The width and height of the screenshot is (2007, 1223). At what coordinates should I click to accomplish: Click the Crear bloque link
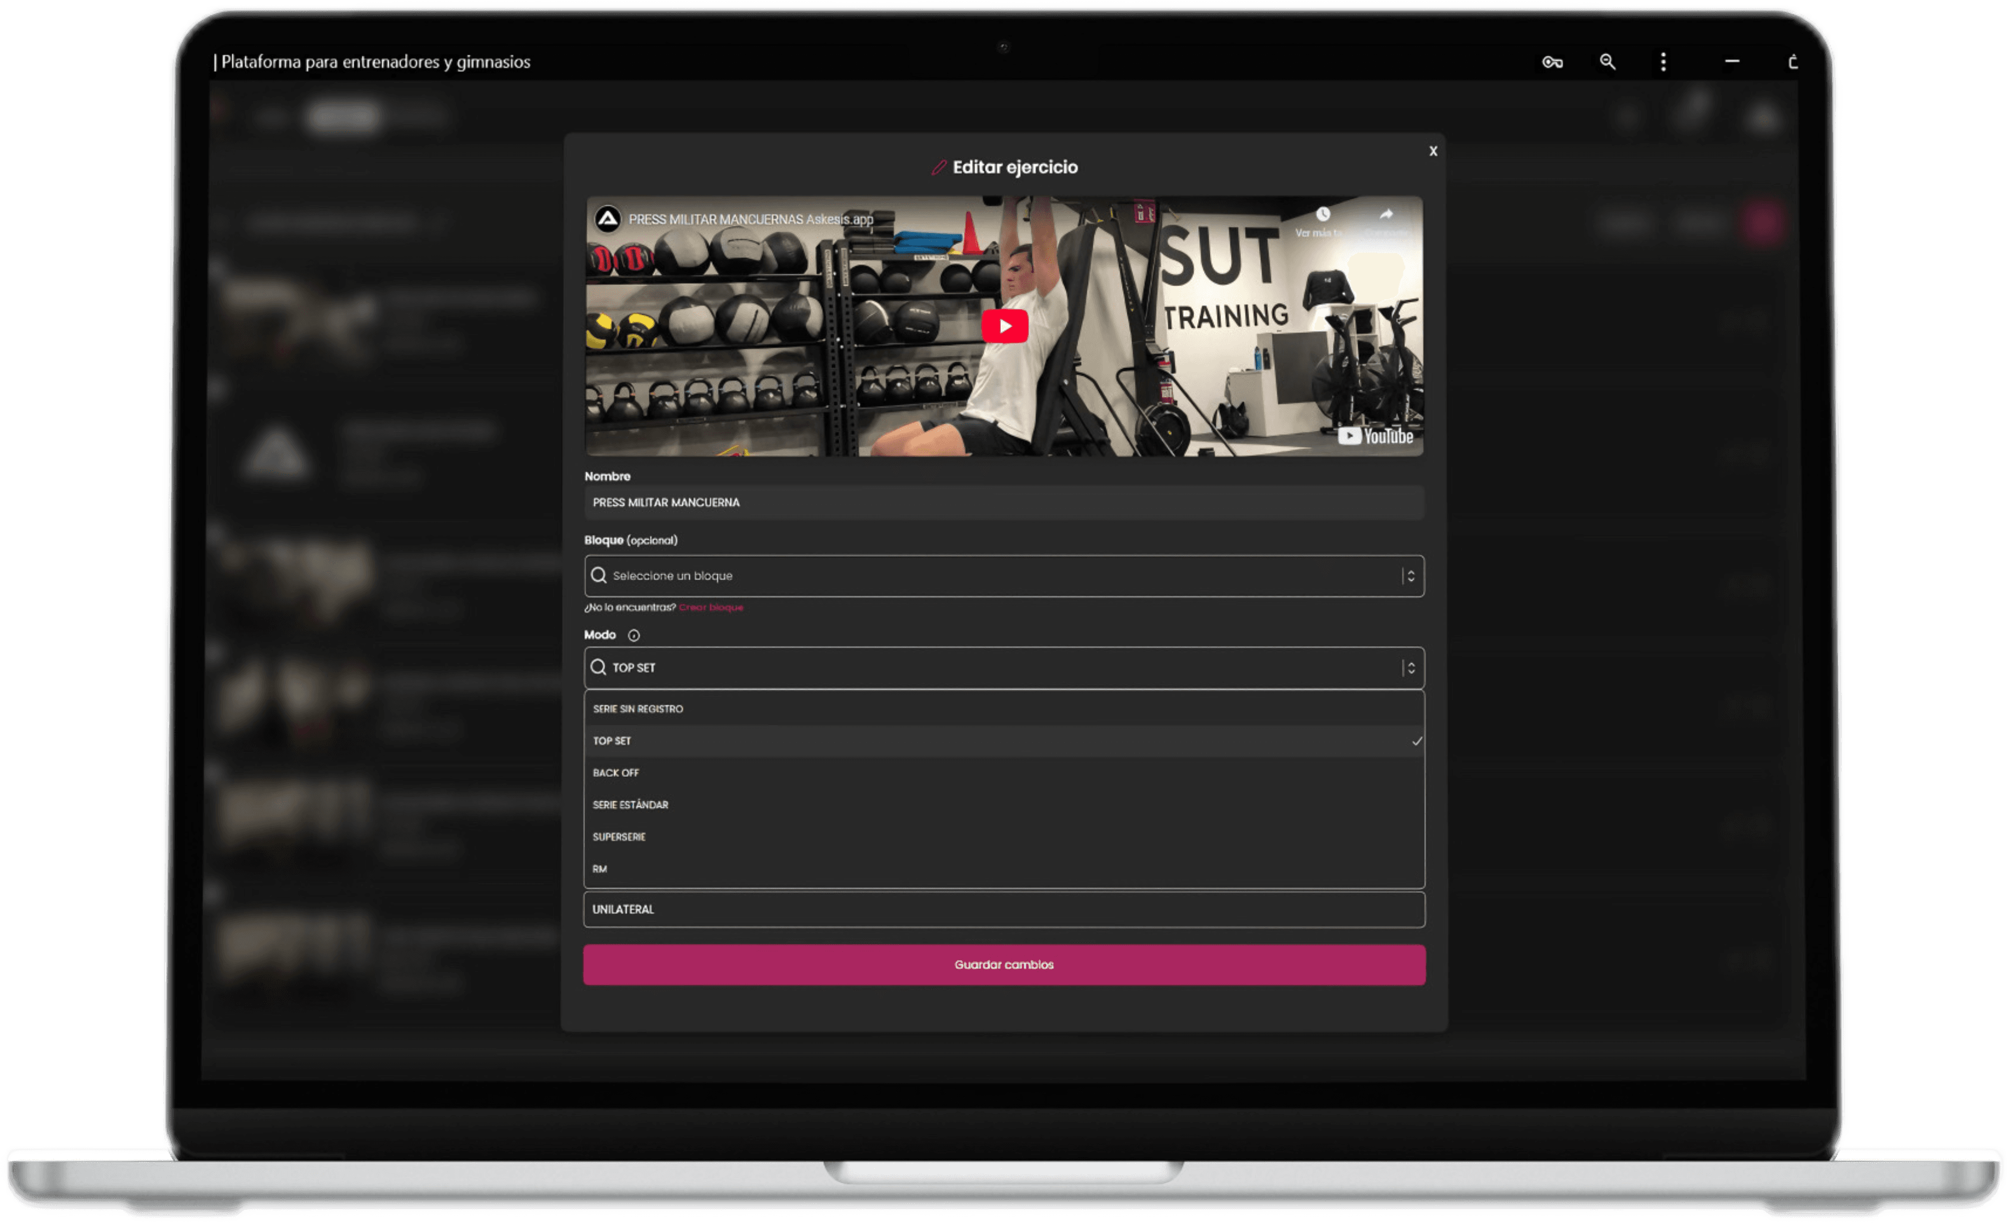(710, 607)
